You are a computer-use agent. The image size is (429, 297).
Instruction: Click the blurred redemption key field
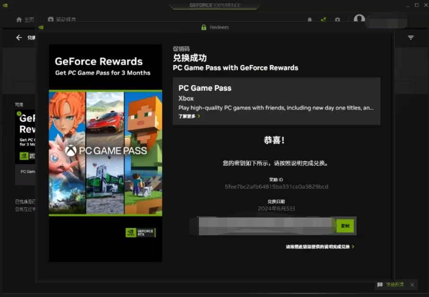265,226
